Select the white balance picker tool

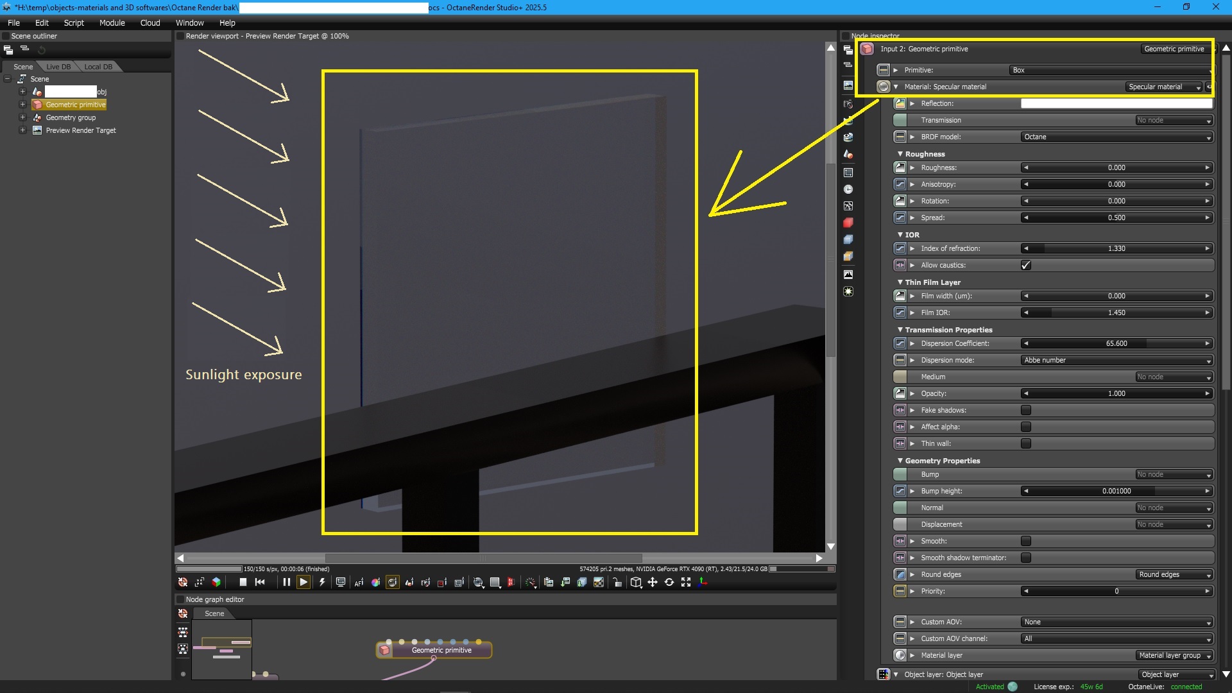pyautogui.click(x=375, y=582)
